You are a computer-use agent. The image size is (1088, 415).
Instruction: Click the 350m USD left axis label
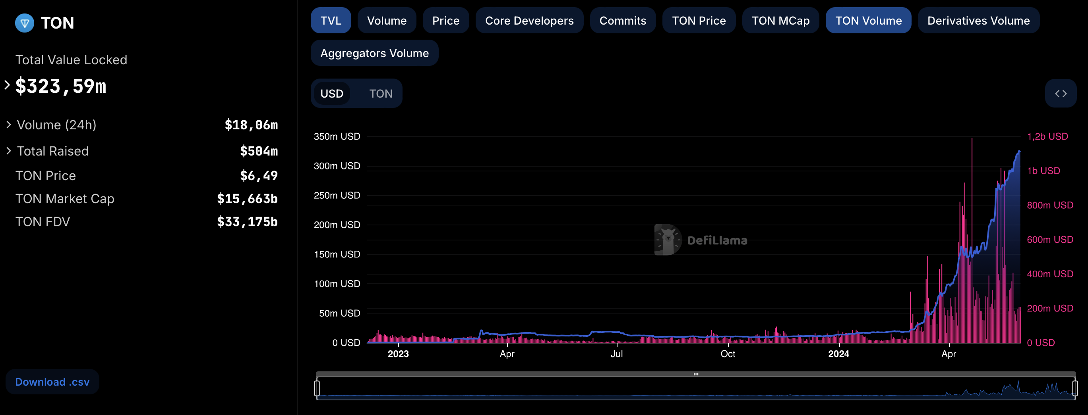(337, 136)
